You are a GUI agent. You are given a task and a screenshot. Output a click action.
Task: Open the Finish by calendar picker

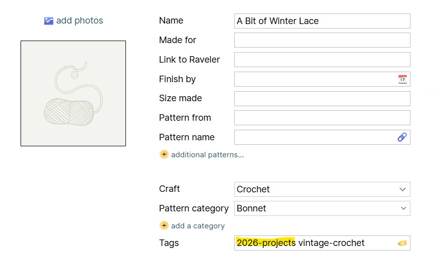coord(402,79)
